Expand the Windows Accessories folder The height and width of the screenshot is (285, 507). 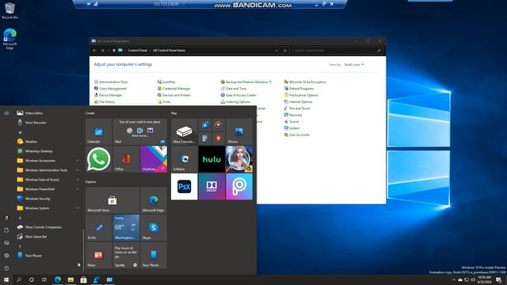click(x=48, y=161)
